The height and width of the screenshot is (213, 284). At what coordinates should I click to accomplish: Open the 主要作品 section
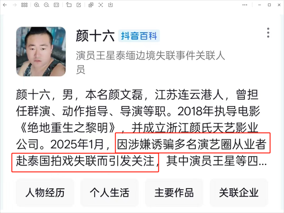(x=174, y=193)
